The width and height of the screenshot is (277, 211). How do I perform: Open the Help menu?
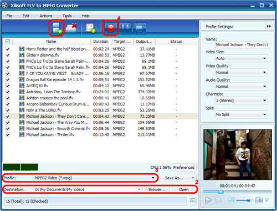click(85, 16)
